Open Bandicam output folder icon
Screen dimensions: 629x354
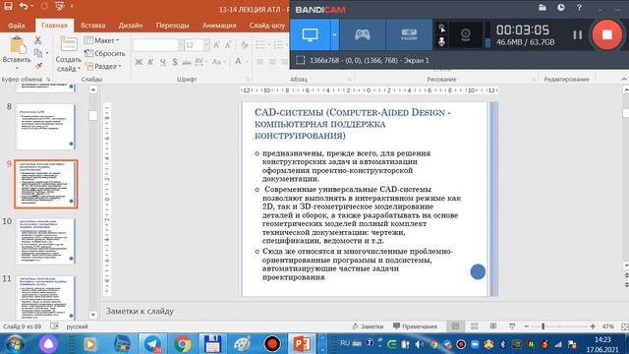pos(543,8)
